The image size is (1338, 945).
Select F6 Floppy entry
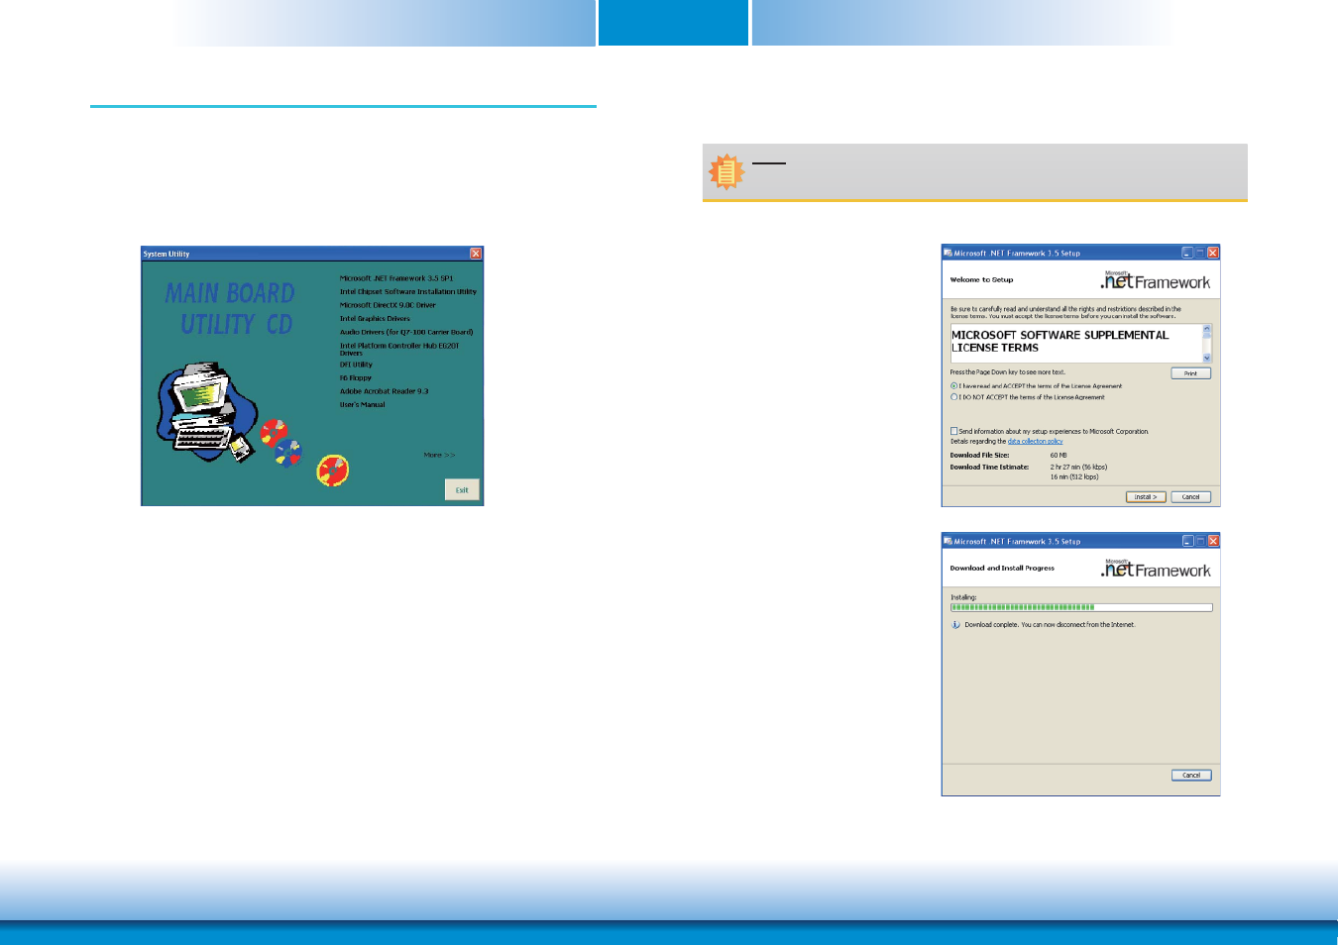point(356,377)
